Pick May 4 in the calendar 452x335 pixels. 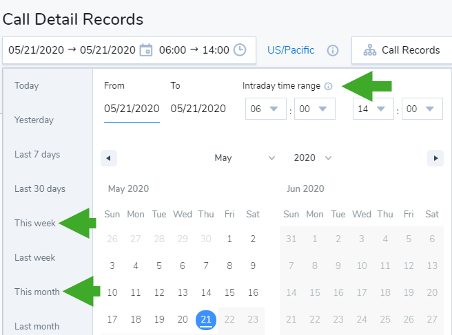(x=136, y=266)
